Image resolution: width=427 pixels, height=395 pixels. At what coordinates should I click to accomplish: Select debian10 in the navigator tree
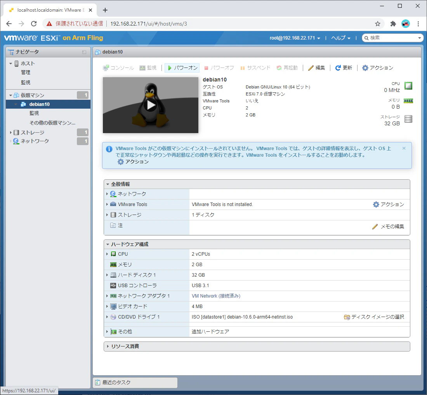tap(40, 104)
